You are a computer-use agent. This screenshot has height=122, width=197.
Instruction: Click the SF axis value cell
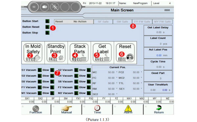[x=53, y=102]
